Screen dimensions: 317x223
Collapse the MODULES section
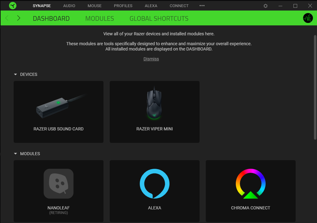15,154
